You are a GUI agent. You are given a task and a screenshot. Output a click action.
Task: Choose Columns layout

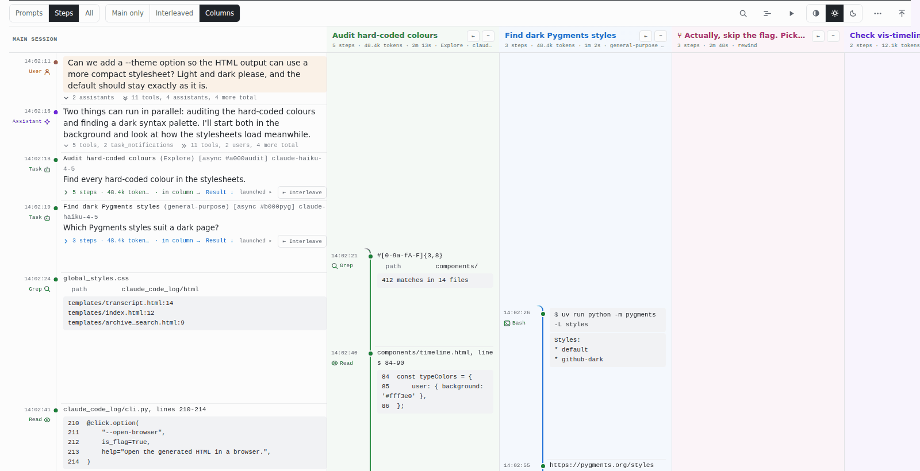(220, 13)
